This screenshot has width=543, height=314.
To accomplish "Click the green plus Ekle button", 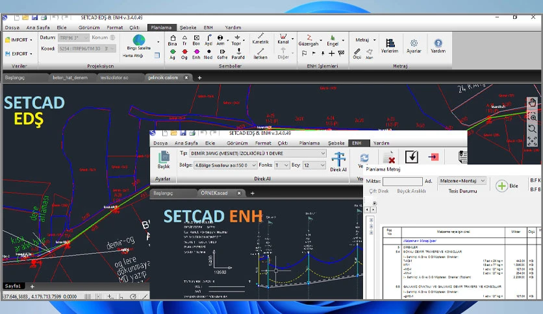I will pyautogui.click(x=502, y=186).
